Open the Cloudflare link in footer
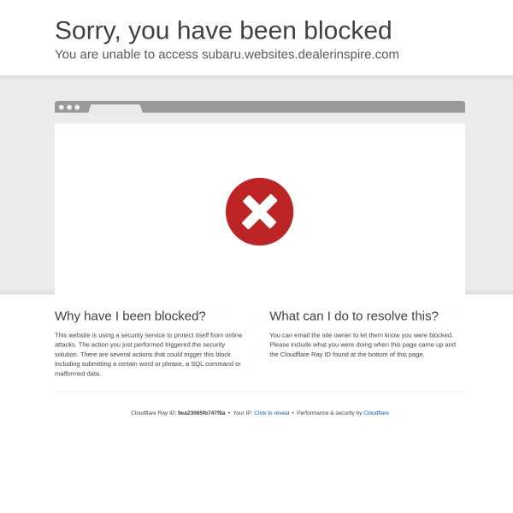This screenshot has width=513, height=513. (x=376, y=413)
